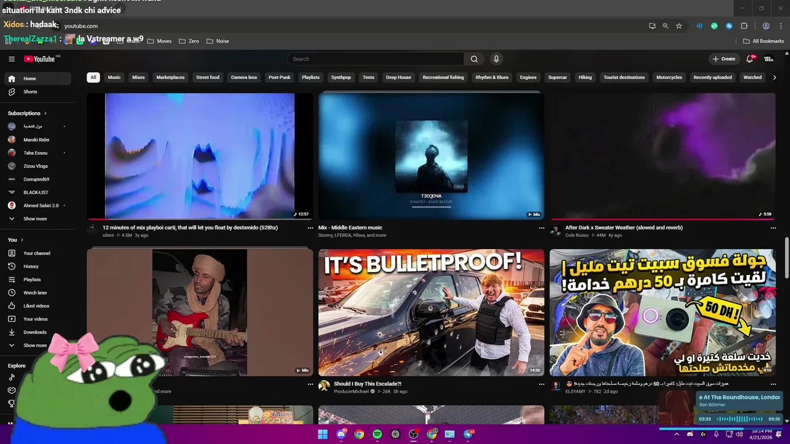The height and width of the screenshot is (444, 790).
Task: Select the Music filter chip
Action: 114,78
